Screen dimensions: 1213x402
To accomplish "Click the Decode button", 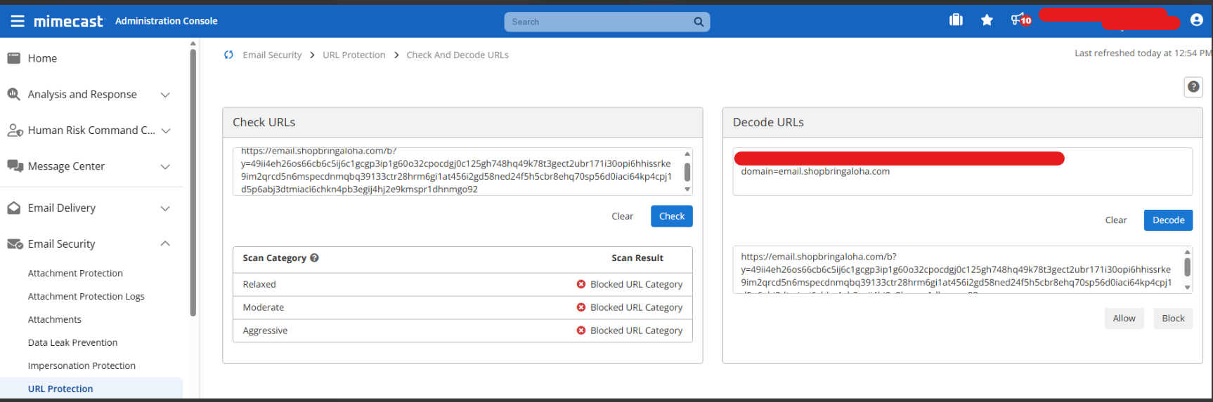I will pos(1168,220).
